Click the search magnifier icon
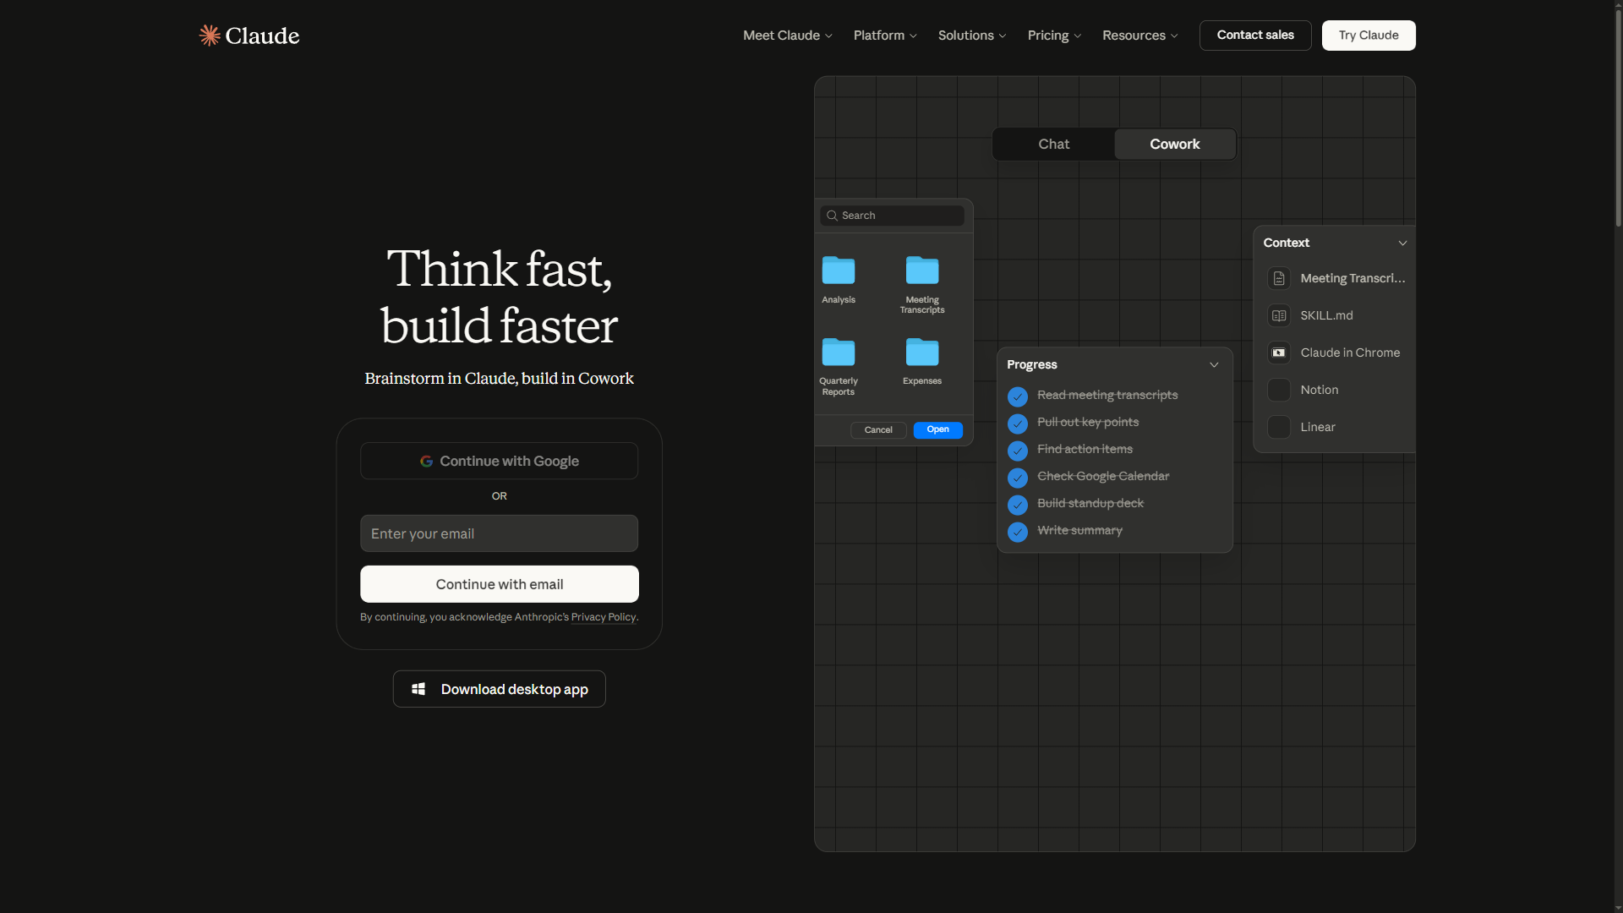The image size is (1623, 913). (832, 216)
